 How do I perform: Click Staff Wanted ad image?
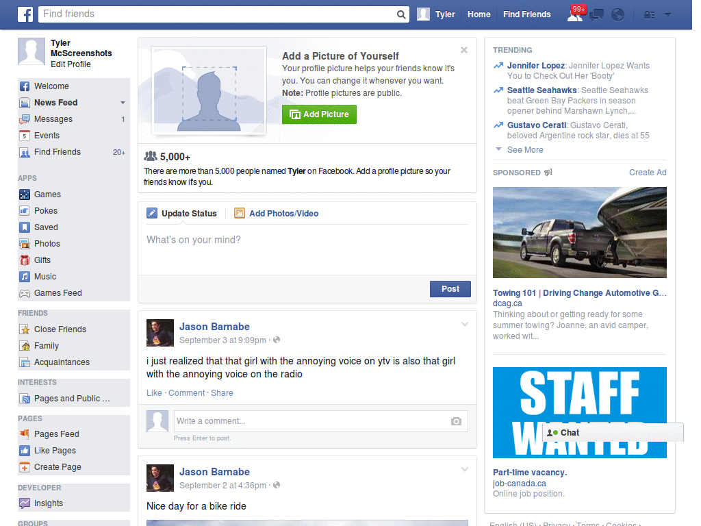point(579,412)
